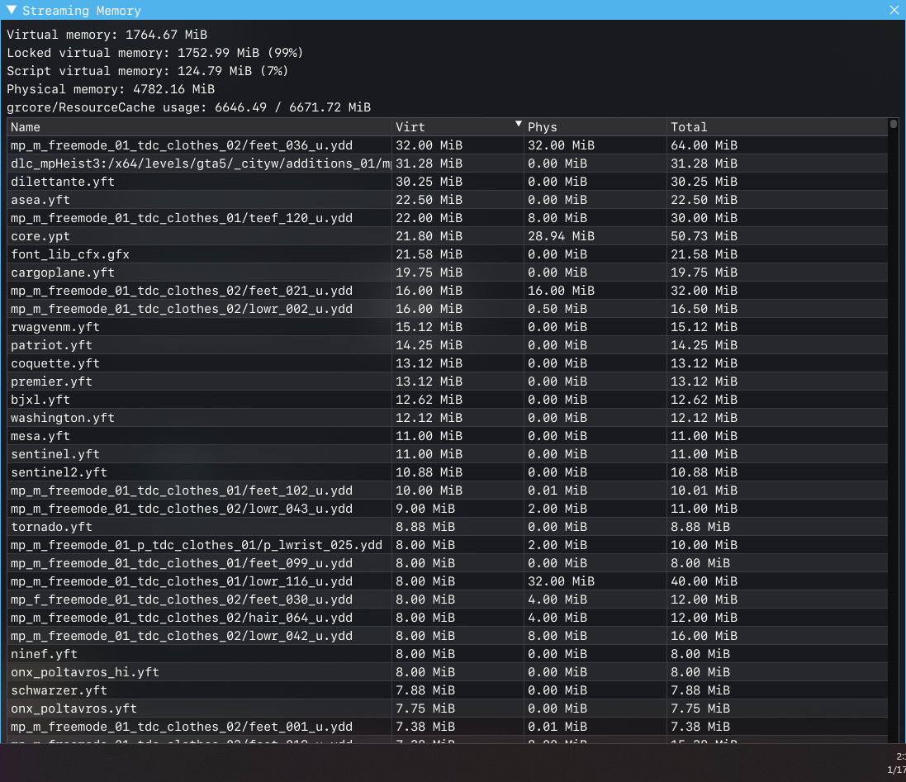Select the washington.yft row

tap(448, 418)
